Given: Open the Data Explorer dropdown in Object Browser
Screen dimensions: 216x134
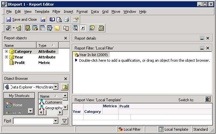Looking at the screenshot, I should [56, 87].
